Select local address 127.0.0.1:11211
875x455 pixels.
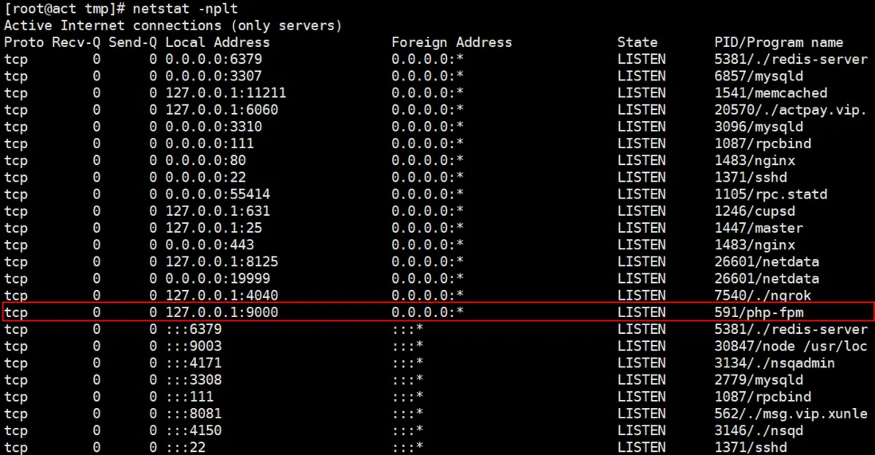[x=226, y=93]
